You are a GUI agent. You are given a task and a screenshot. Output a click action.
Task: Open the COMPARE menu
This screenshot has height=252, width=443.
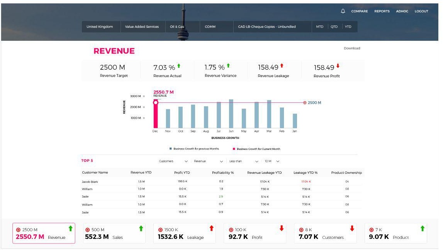359,11
